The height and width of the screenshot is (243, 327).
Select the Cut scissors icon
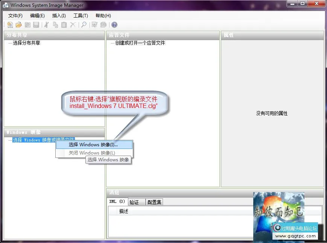click(46, 25)
